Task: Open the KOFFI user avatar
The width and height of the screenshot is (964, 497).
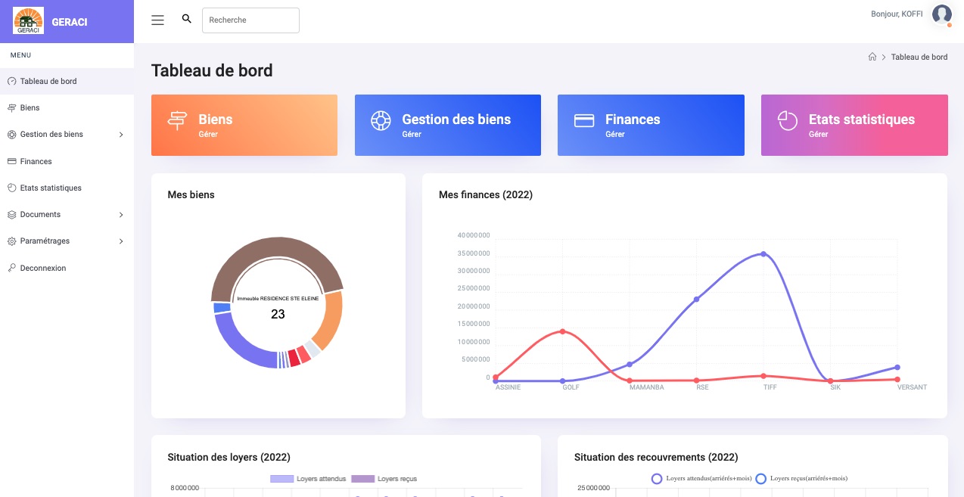Action: click(x=941, y=14)
